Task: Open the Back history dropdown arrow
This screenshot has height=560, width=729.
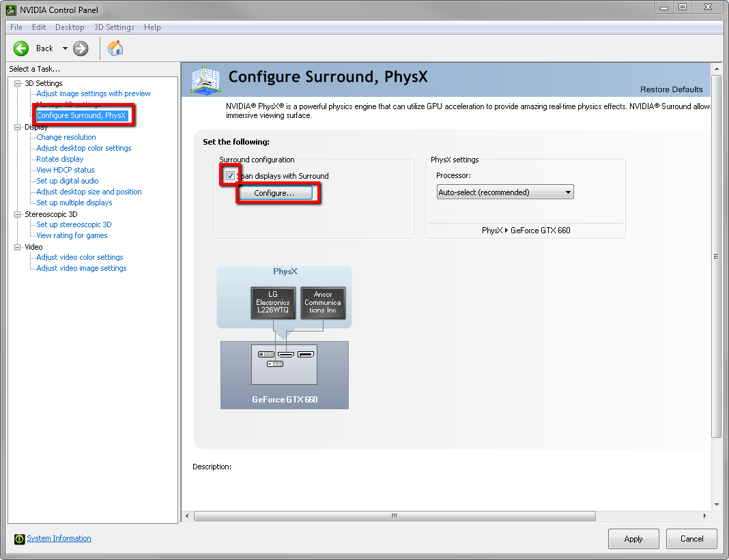Action: [x=65, y=48]
